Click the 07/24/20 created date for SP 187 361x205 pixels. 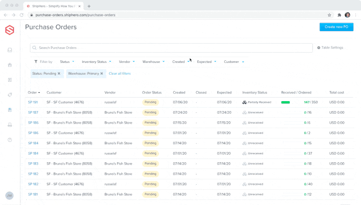(x=180, y=112)
